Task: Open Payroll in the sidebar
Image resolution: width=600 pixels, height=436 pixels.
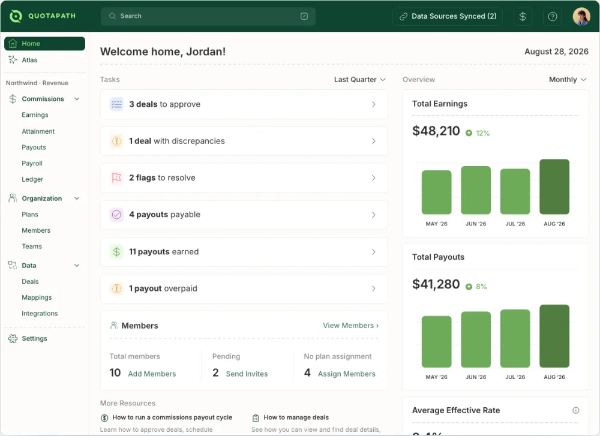Action: click(x=32, y=163)
